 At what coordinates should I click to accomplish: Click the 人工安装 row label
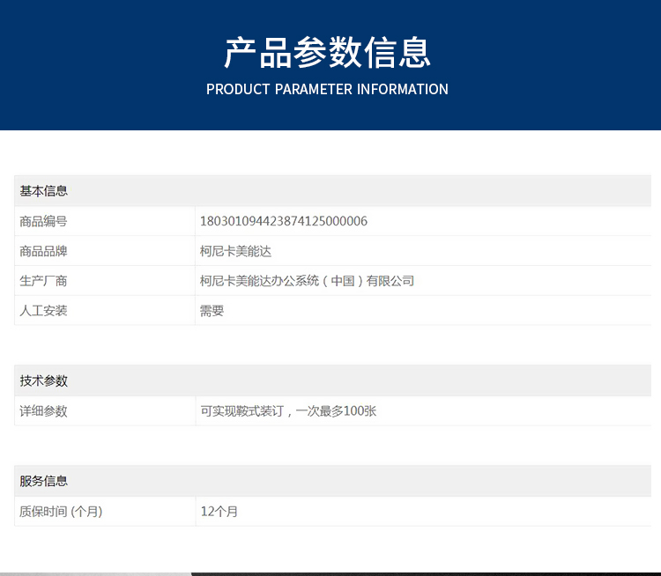[44, 311]
